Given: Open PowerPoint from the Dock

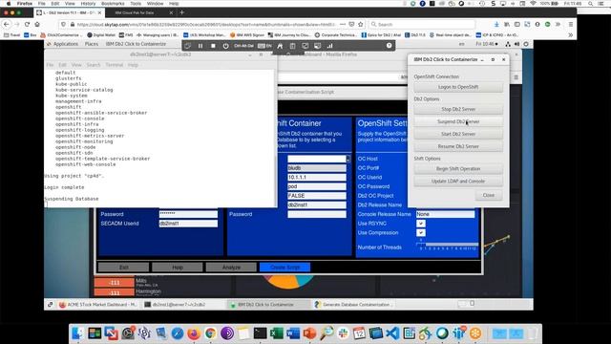Looking at the screenshot, I should point(309,333).
